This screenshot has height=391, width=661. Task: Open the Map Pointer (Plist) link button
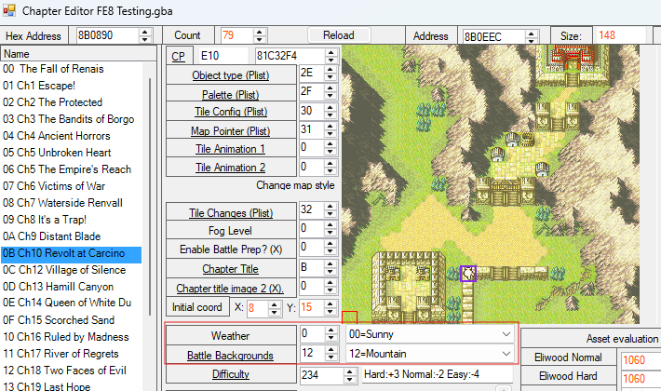point(231,131)
